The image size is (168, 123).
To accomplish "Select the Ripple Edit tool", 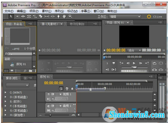I will [23, 16].
